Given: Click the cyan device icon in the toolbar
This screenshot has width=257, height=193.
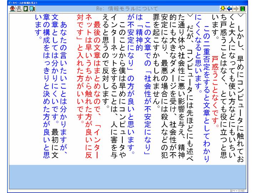Looking at the screenshot, I should [32, 8].
